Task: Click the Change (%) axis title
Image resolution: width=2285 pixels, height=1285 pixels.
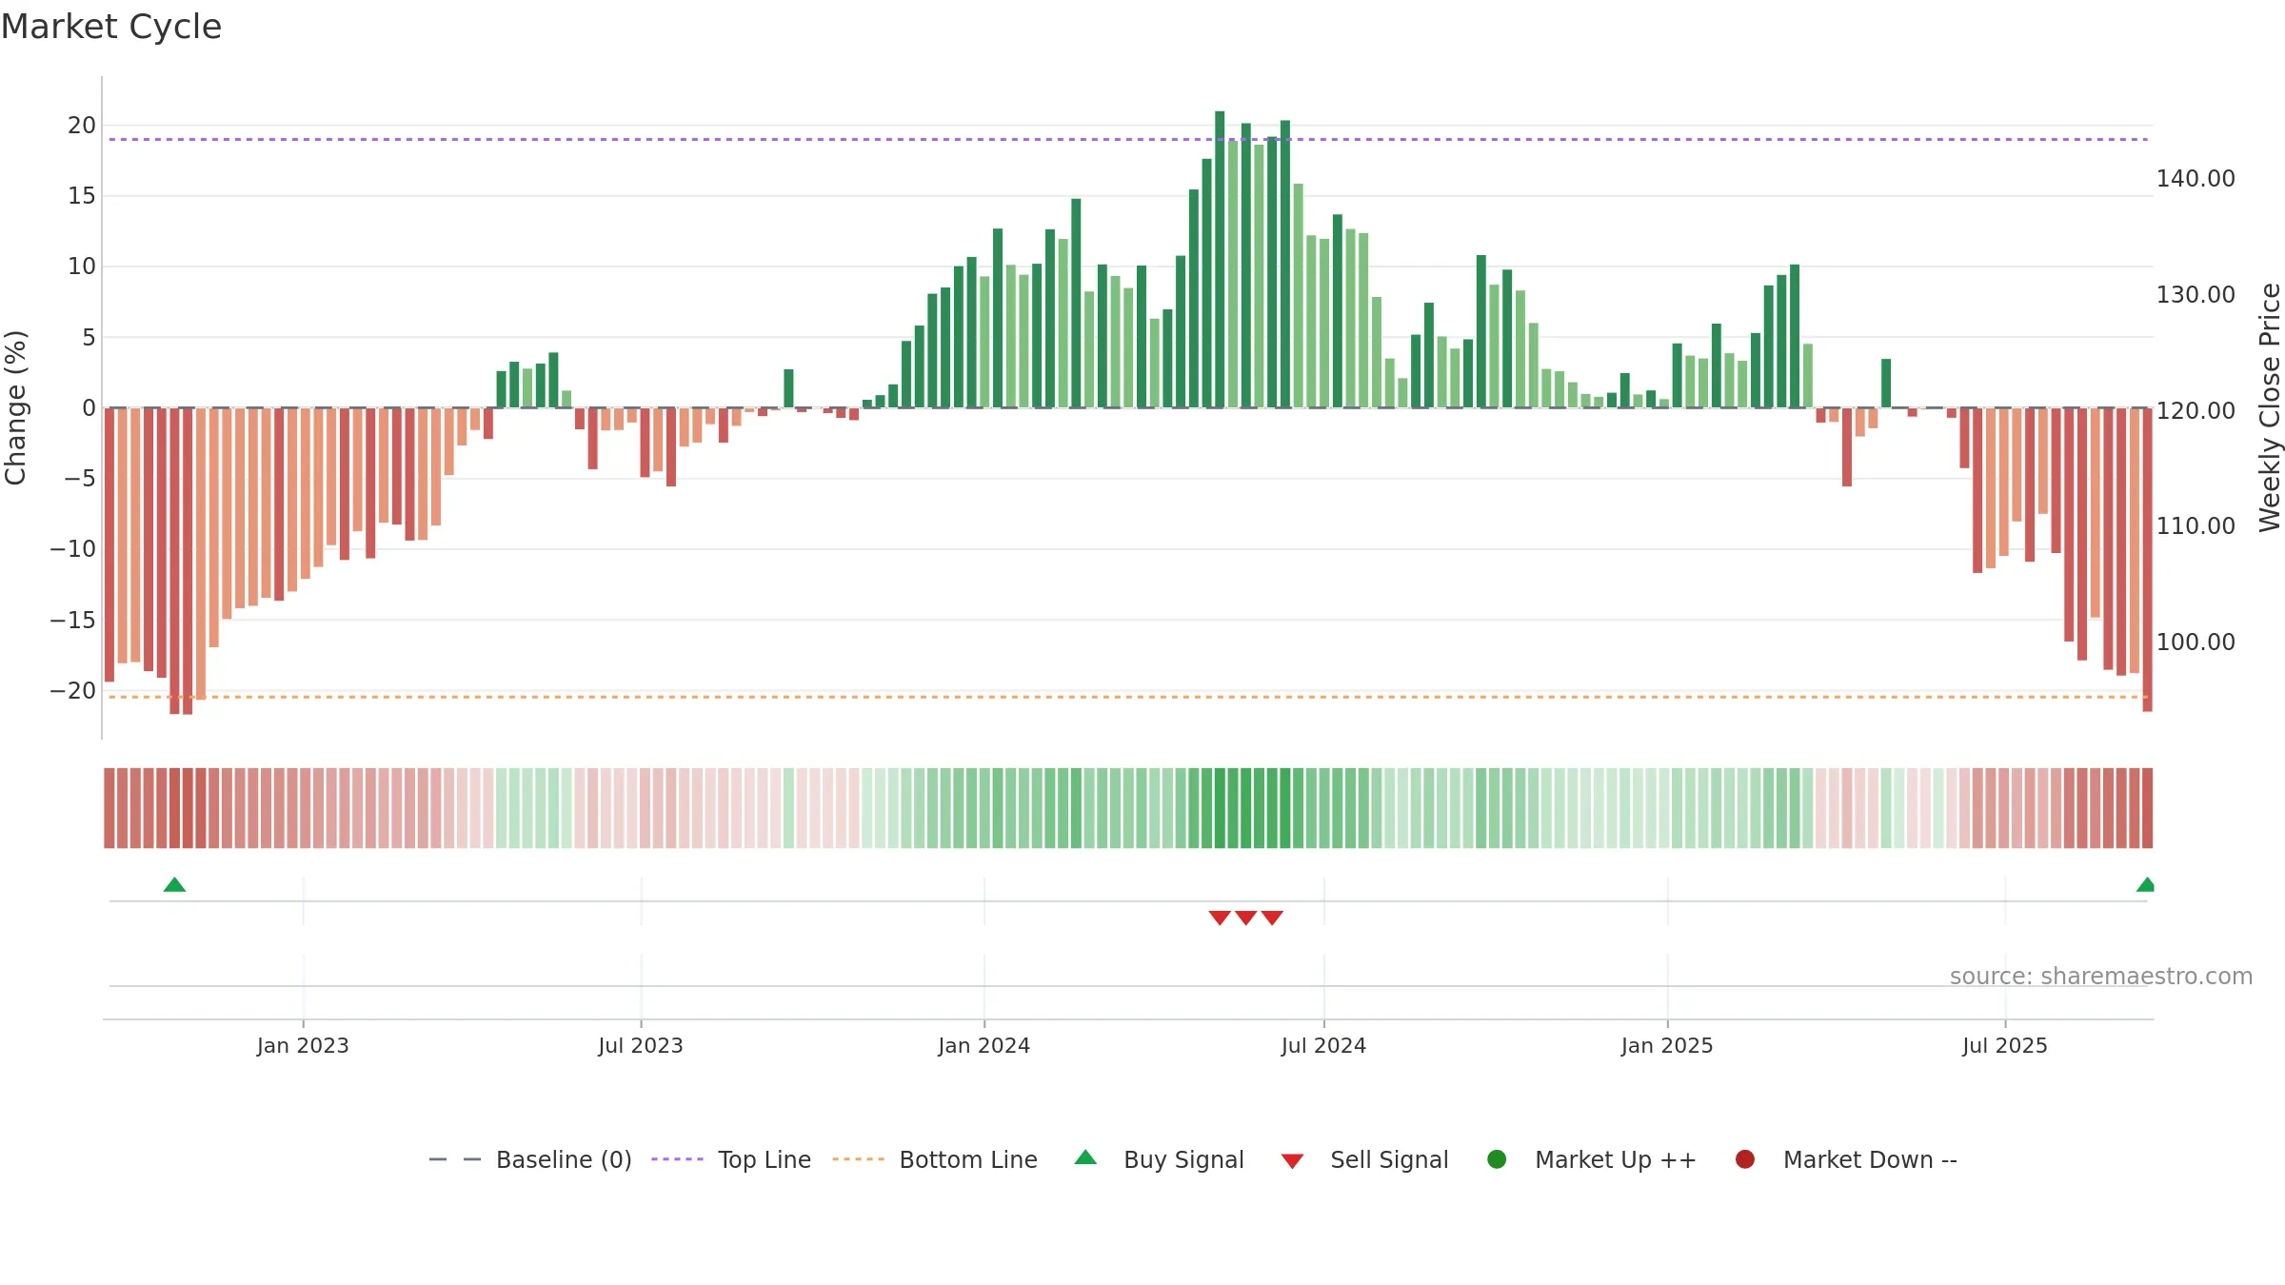Action: coord(15,407)
